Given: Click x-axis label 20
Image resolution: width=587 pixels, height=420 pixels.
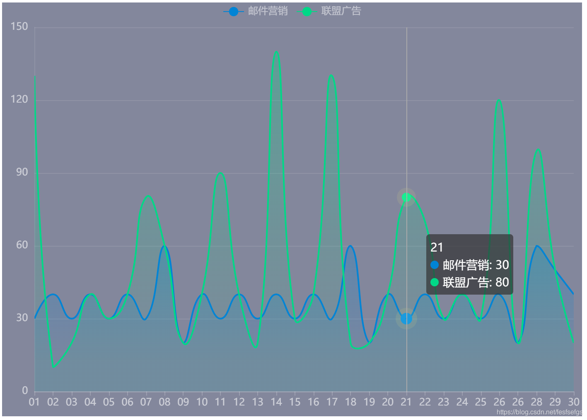Looking at the screenshot, I should (x=388, y=402).
